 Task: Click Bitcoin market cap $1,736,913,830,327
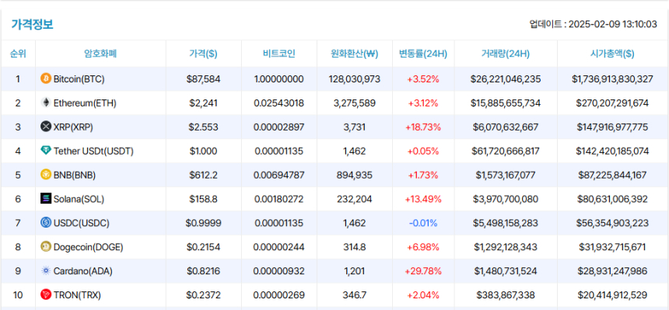pyautogui.click(x=612, y=79)
